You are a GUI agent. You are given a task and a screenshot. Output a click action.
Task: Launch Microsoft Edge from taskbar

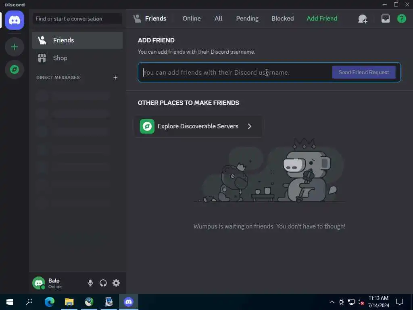click(x=49, y=302)
